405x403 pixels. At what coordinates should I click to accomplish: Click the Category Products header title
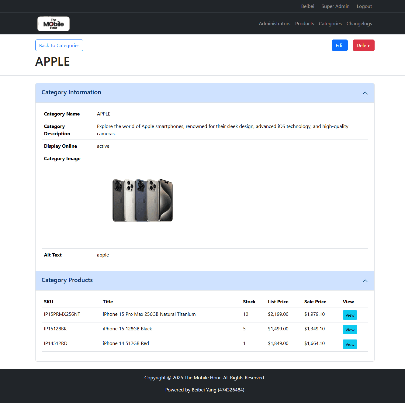67,280
